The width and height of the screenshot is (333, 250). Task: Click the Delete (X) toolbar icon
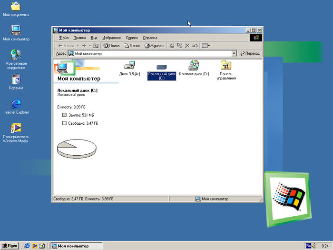187,46
